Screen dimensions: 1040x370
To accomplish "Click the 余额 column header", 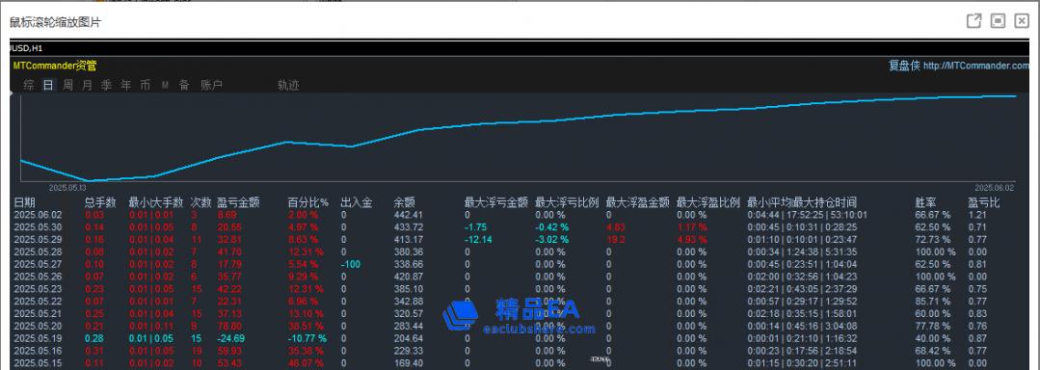I will point(404,203).
